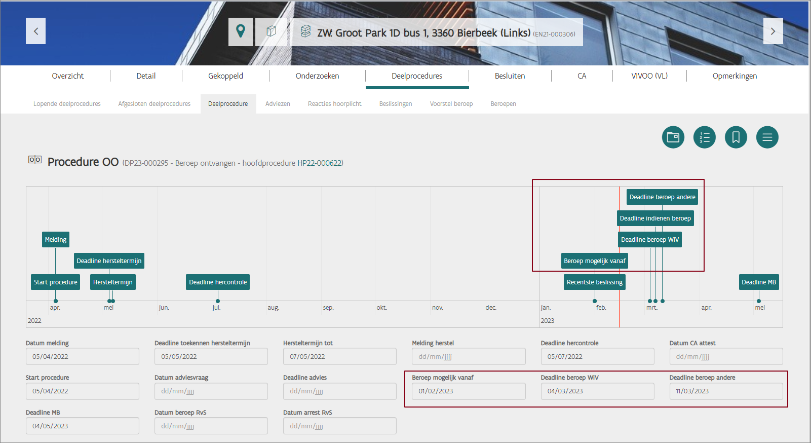Select the Adviezen sub-tab

point(278,104)
